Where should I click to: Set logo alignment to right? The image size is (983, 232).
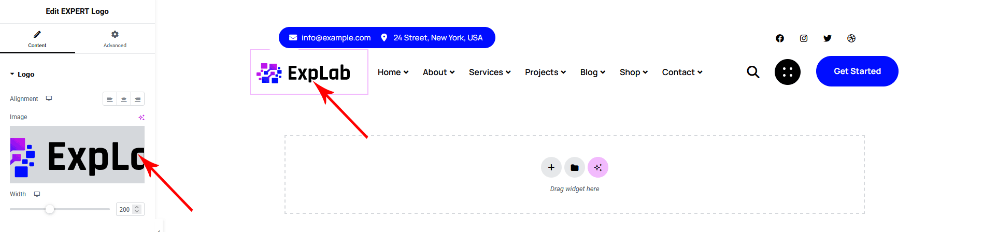point(138,99)
